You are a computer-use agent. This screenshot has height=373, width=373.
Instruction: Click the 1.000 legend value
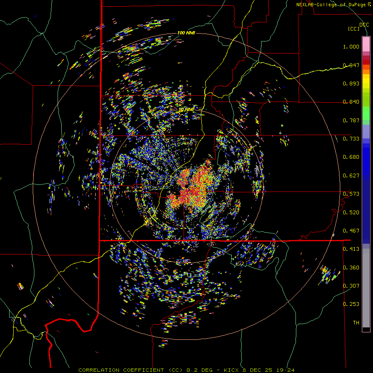click(x=351, y=46)
